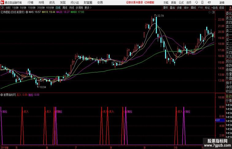
Task: Click the 返回 back button
Action: click(x=222, y=8)
